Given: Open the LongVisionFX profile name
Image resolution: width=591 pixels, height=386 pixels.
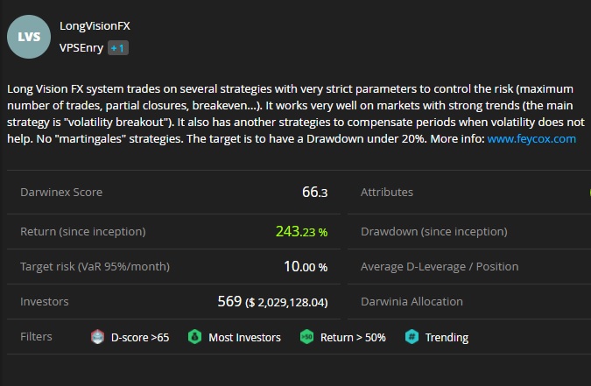Looking at the screenshot, I should pos(95,27).
